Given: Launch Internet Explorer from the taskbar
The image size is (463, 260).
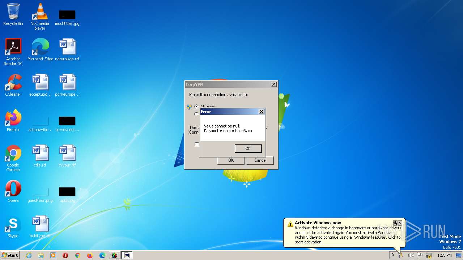Looking at the screenshot, I should [29, 255].
